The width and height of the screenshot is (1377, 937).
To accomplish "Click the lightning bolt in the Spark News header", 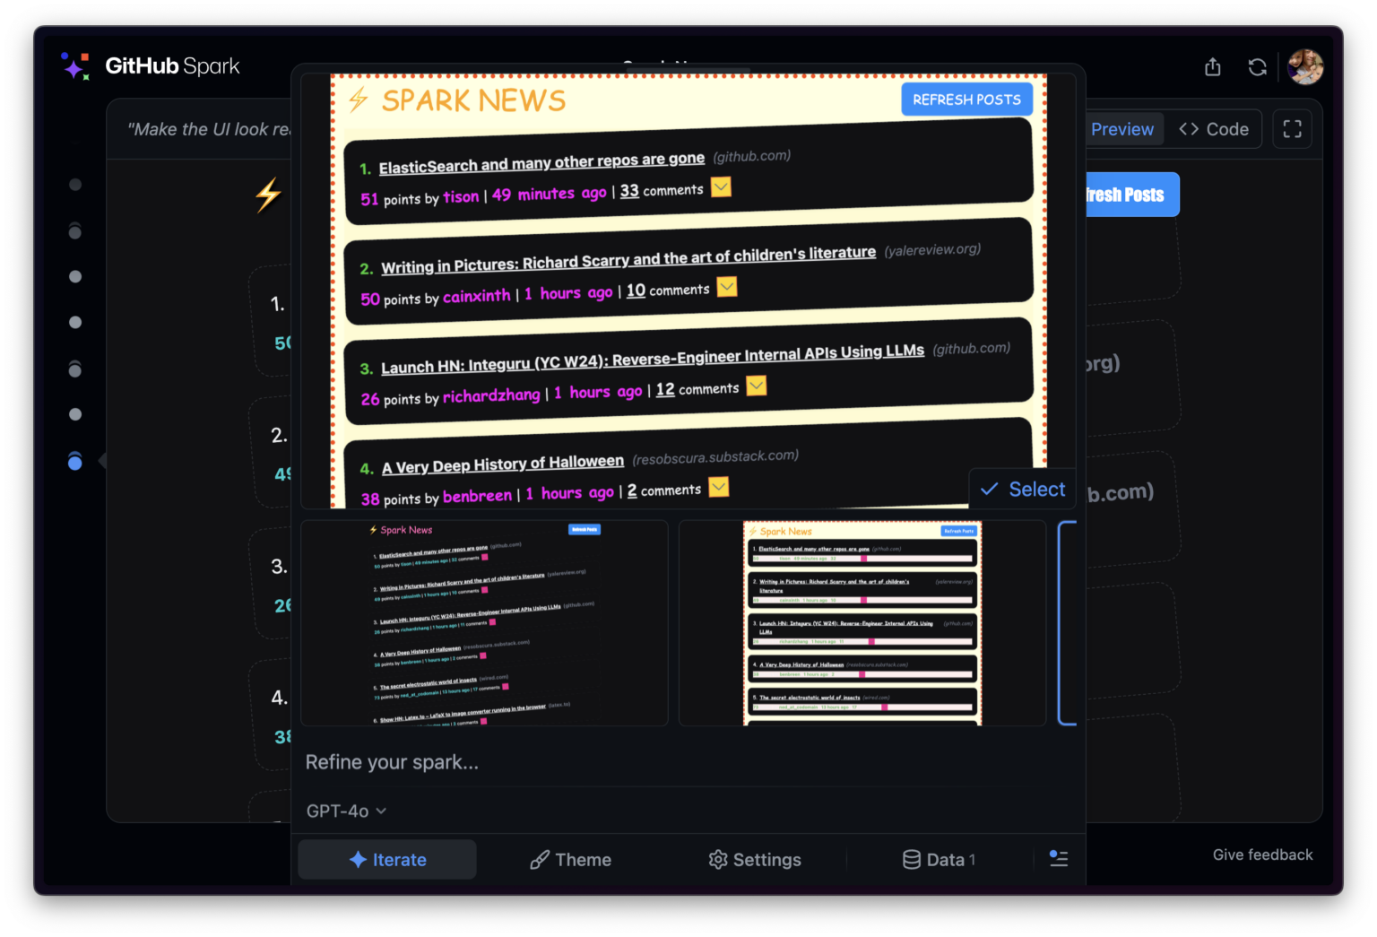I will pyautogui.click(x=358, y=100).
